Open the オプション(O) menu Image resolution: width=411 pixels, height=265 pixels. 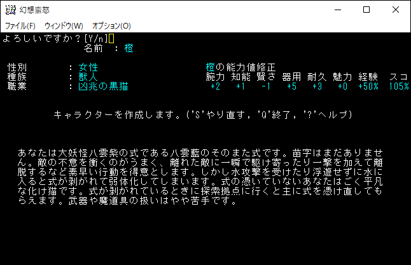[x=111, y=26]
